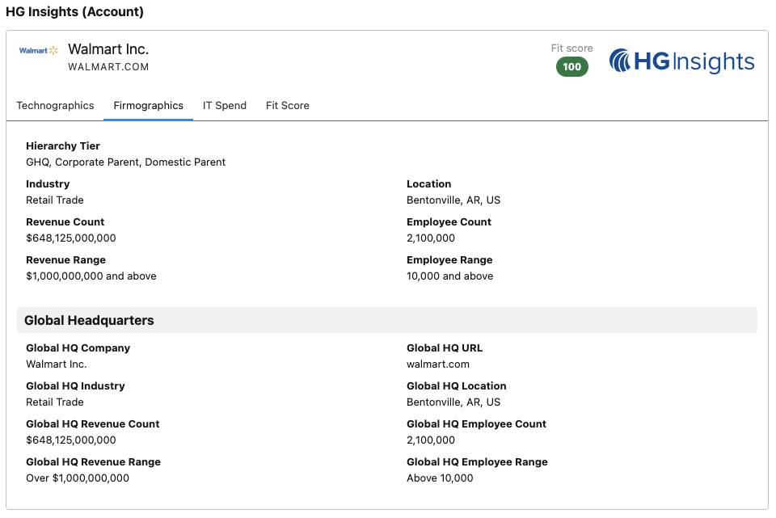Click the Global HQ Industry value Retail Trade
The image size is (776, 518).
click(x=55, y=402)
